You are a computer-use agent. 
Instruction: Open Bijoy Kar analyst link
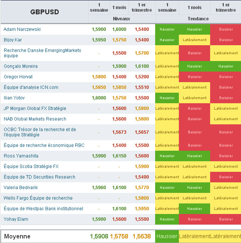click(x=13, y=40)
